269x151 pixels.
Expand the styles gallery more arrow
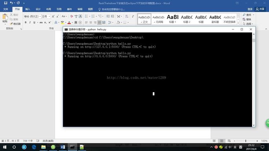tap(238, 23)
